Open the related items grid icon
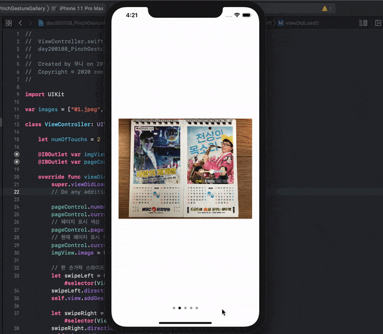 [9, 23]
